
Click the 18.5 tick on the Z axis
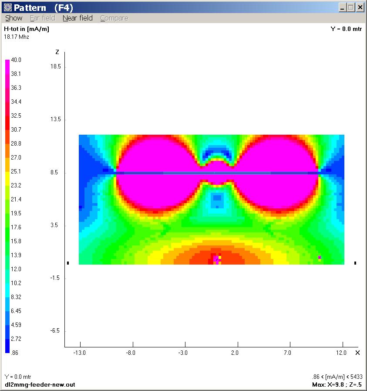tap(56, 66)
